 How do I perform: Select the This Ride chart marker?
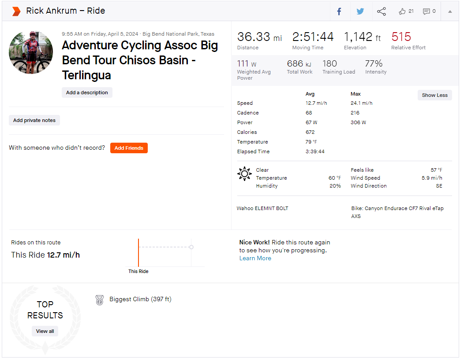138,253
